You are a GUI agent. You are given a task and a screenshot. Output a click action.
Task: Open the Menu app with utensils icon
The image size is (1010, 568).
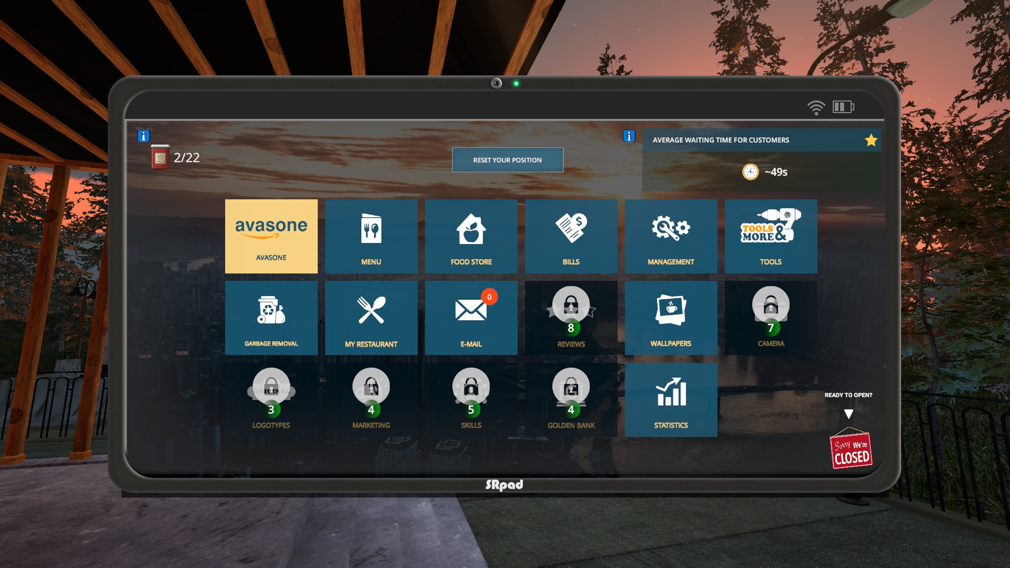coord(371,236)
